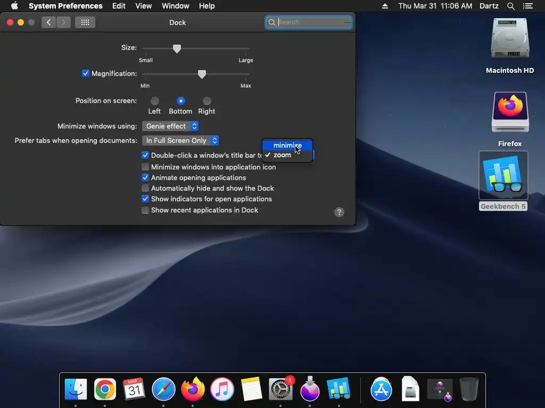Open the Genie effect dropdown
This screenshot has width=545, height=408.
click(x=170, y=126)
